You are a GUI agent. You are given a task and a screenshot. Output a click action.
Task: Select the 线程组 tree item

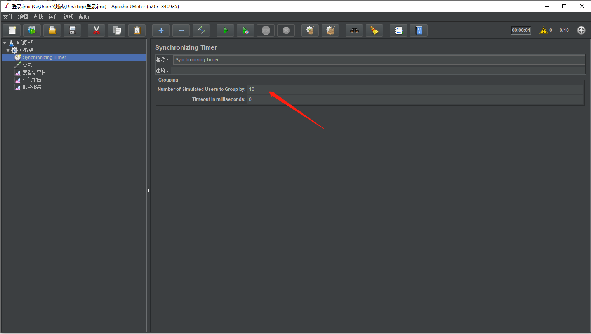tap(26, 50)
